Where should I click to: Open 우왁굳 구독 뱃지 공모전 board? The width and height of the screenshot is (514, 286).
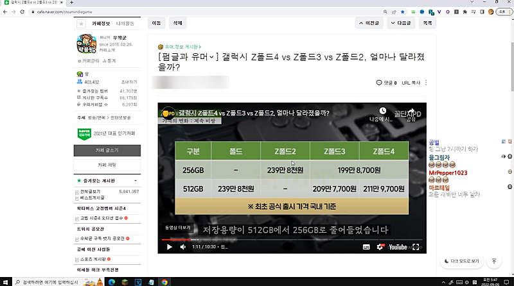[102, 239]
